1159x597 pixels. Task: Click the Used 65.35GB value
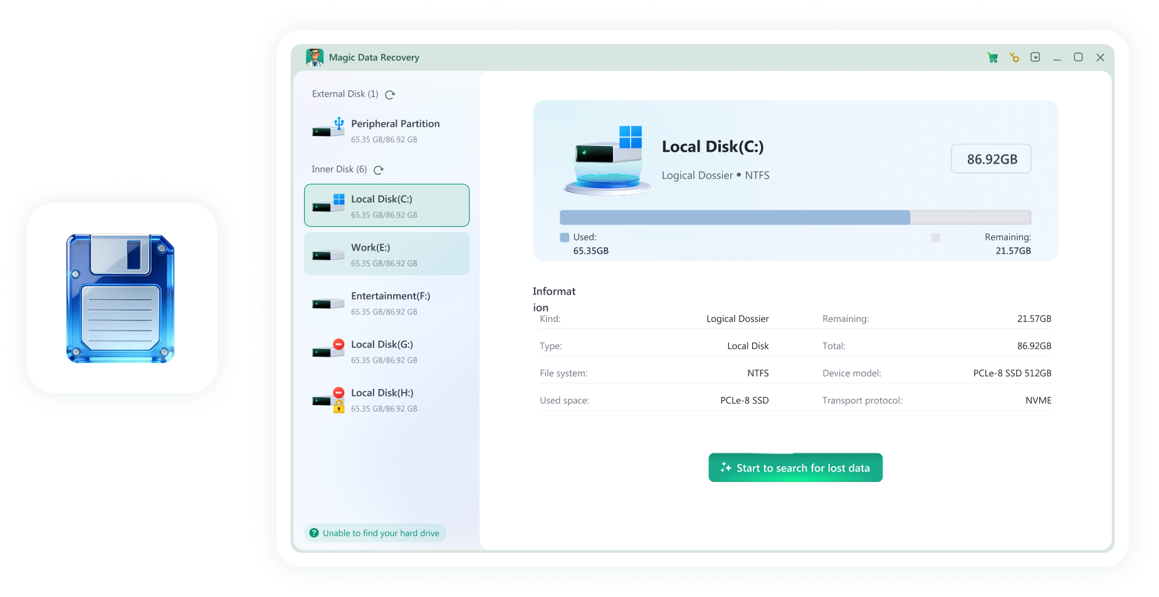pyautogui.click(x=591, y=251)
